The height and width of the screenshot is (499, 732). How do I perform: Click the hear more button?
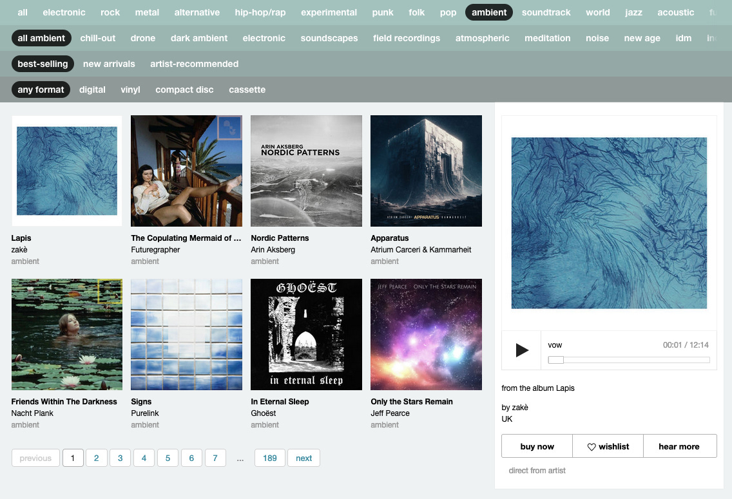pyautogui.click(x=679, y=446)
